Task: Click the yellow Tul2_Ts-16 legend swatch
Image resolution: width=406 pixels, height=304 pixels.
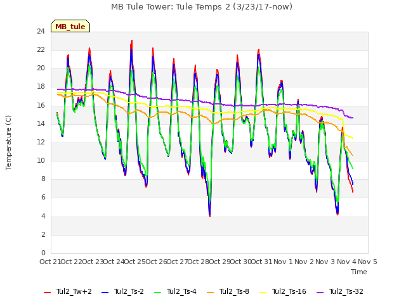Action: (263, 293)
